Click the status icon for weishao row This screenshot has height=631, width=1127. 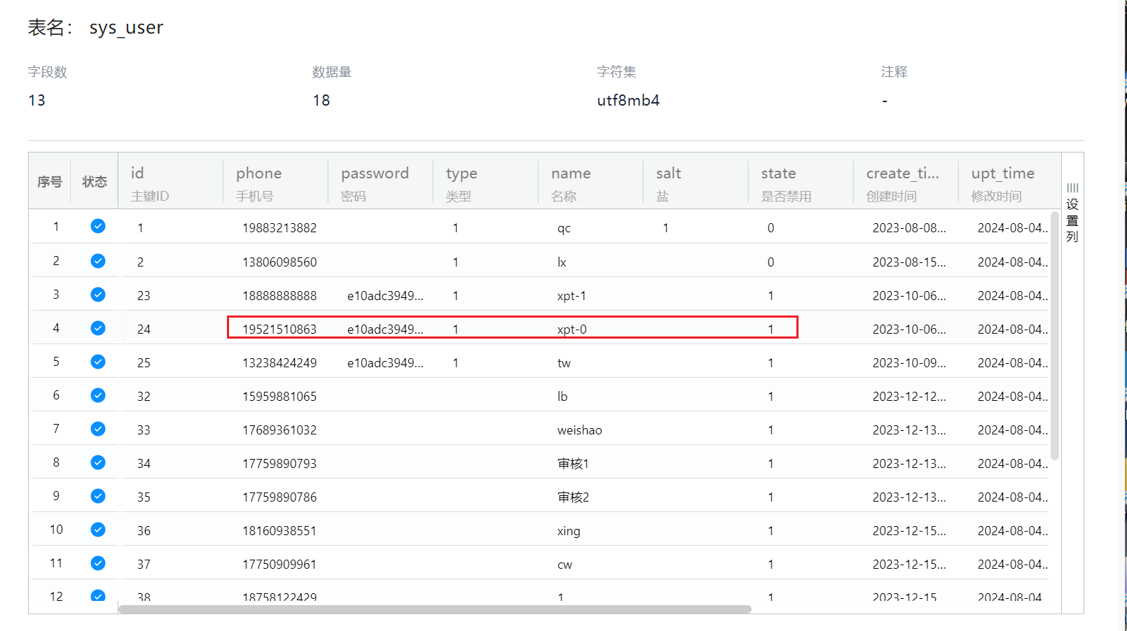(x=98, y=429)
